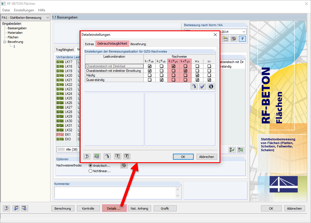The width and height of the screenshot is (311, 223).
Task: Go to previous module window icon
Action: (x=16, y=208)
